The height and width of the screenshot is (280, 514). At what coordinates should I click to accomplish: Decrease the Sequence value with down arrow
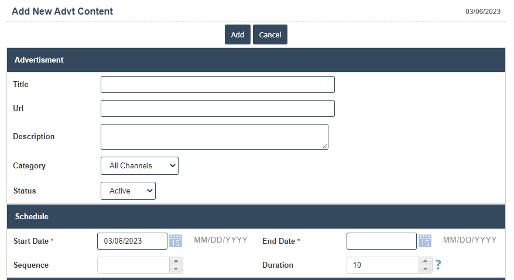[176, 269]
